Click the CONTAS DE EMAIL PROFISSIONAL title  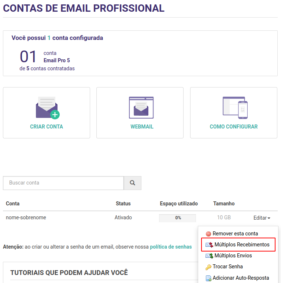click(x=84, y=8)
